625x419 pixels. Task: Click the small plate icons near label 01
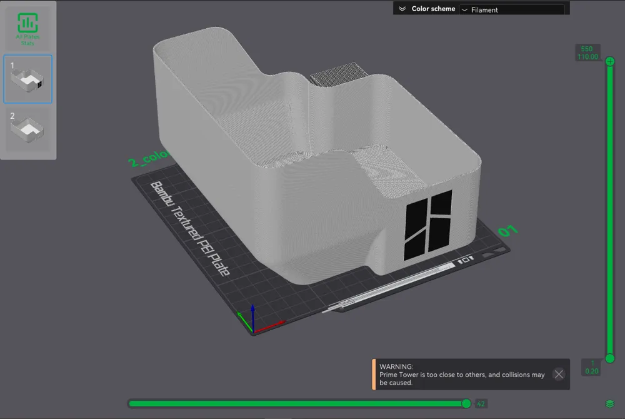click(466, 260)
